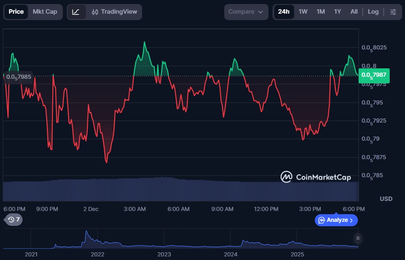Click the Analyze button's AI icon
The image size is (405, 260).
tap(322, 220)
